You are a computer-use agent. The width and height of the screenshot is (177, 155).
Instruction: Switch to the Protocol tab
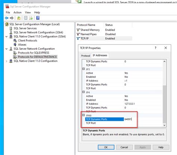86,56
